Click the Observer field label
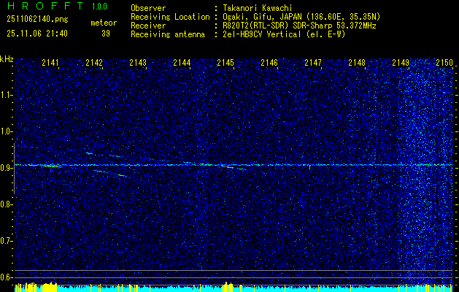 pyautogui.click(x=148, y=8)
